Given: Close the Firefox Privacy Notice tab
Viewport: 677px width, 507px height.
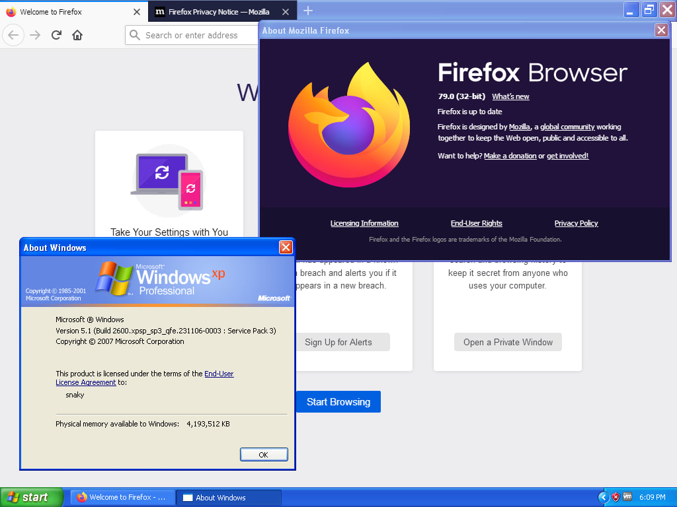Looking at the screenshot, I should point(286,12).
